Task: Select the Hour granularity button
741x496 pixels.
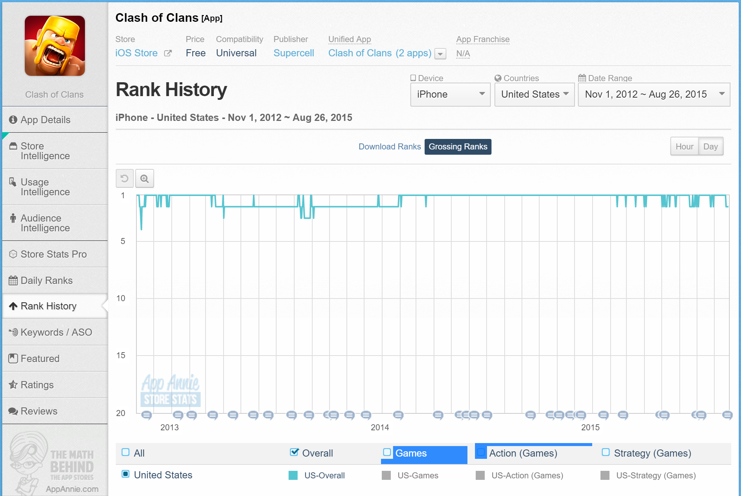Action: [685, 146]
